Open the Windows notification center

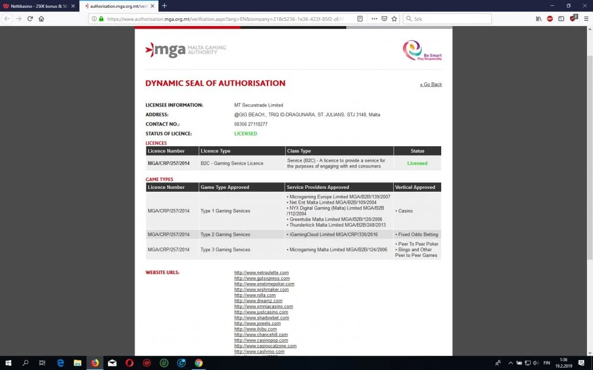tap(581, 363)
